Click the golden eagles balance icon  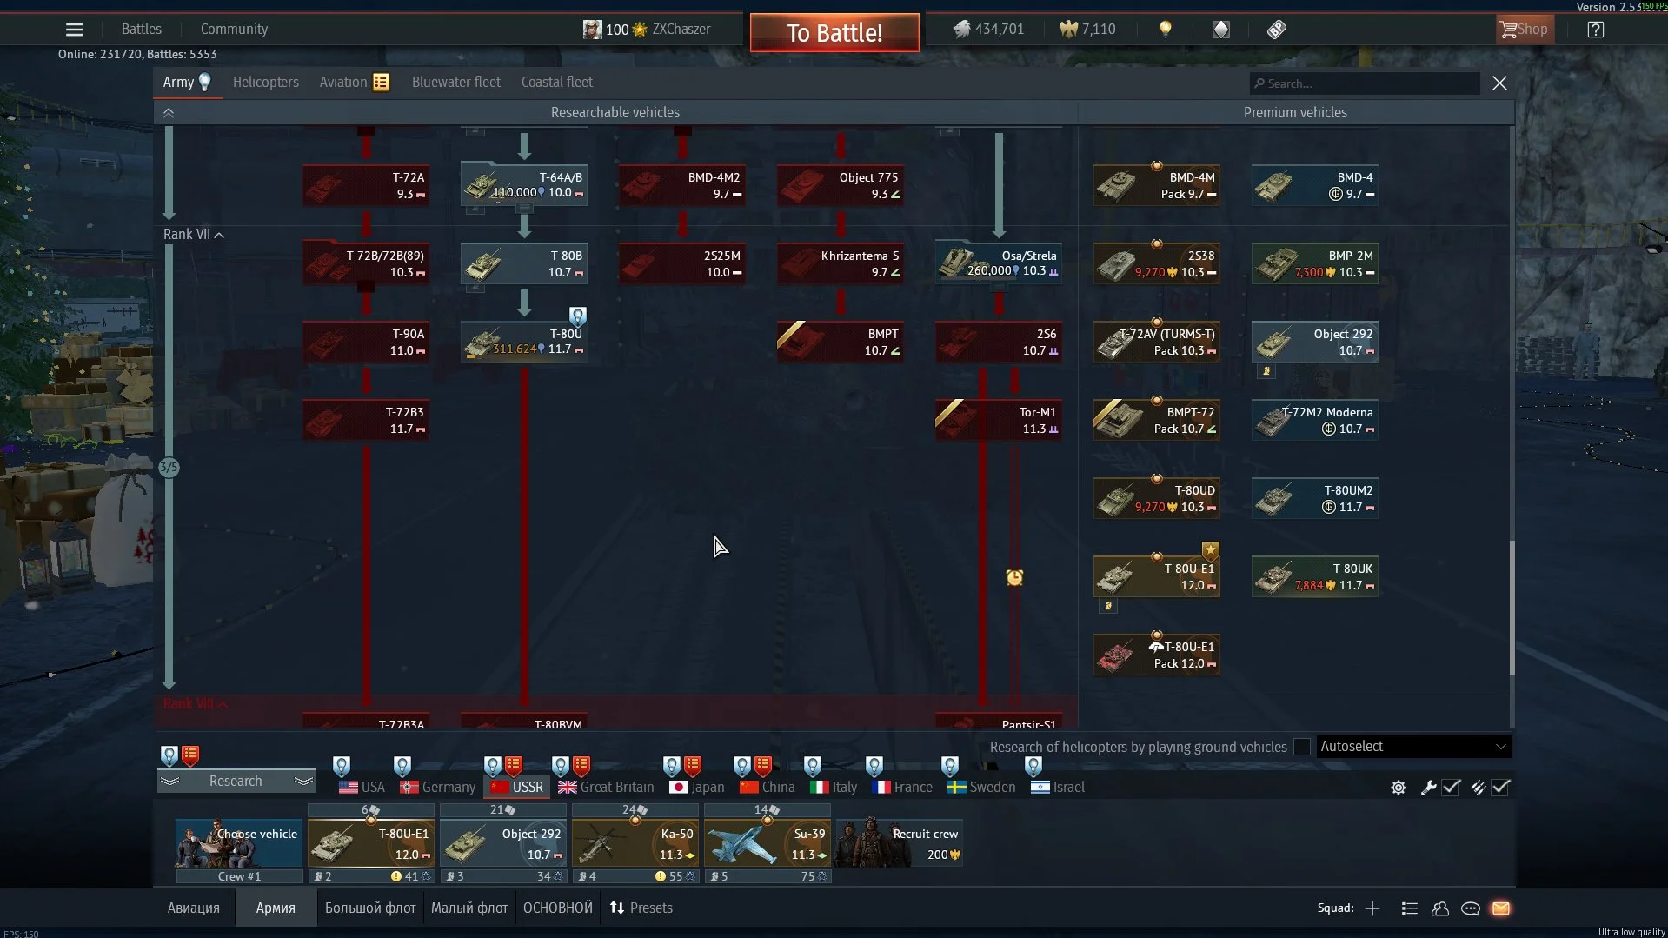point(1068,30)
